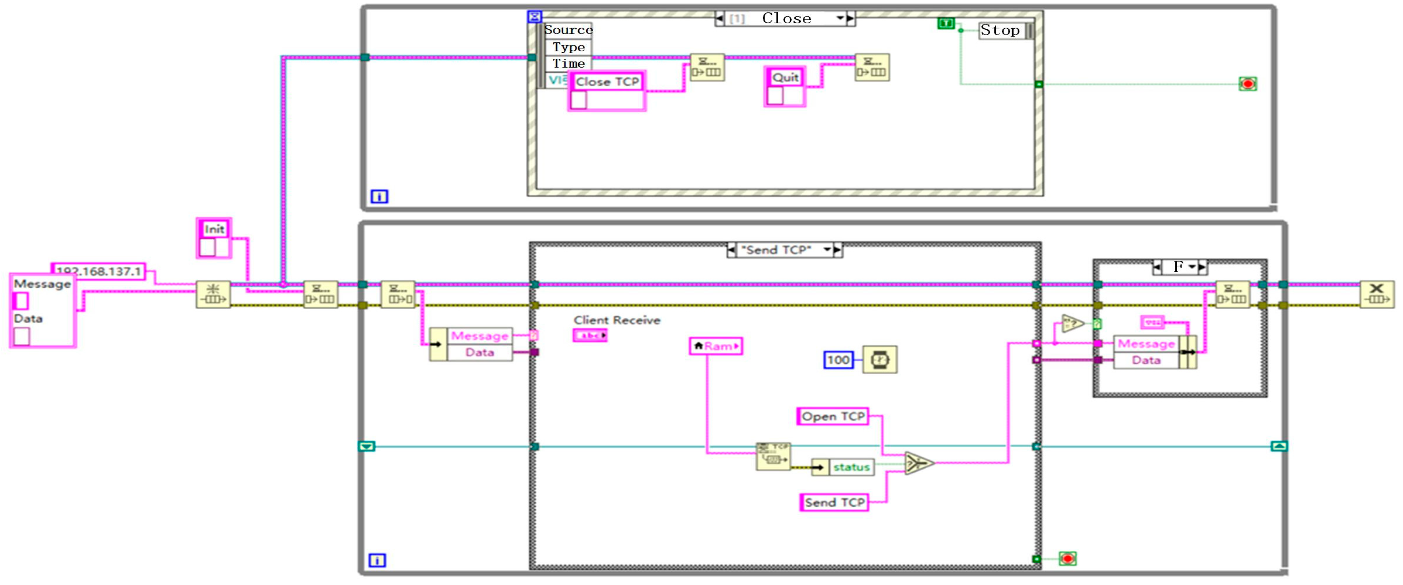Open the event case Close selector dropdown
This screenshot has width=1403, height=585.
[x=840, y=19]
